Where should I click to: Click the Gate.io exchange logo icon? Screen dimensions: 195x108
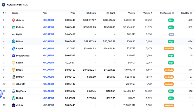[14, 20]
